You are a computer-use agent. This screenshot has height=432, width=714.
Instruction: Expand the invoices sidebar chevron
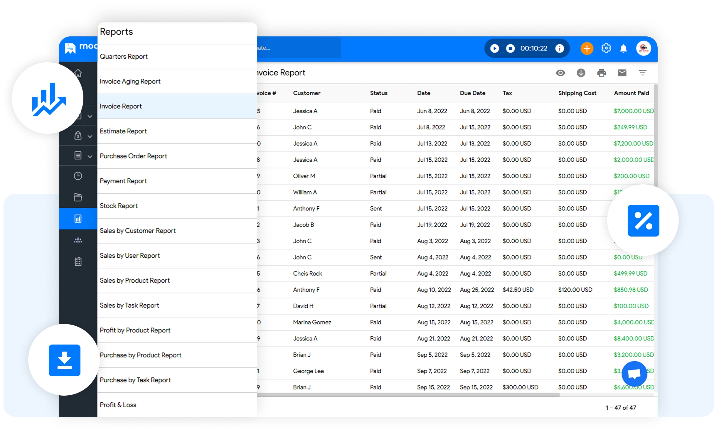point(90,116)
